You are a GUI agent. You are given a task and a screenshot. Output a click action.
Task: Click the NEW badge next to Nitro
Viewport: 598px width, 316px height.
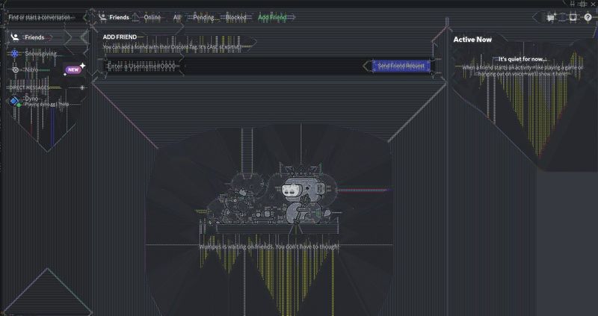(73, 69)
